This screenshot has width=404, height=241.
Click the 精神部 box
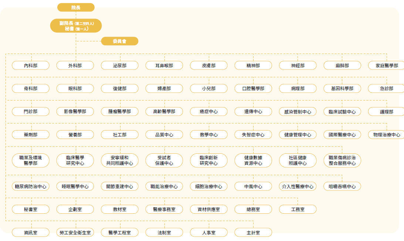pos(253,65)
